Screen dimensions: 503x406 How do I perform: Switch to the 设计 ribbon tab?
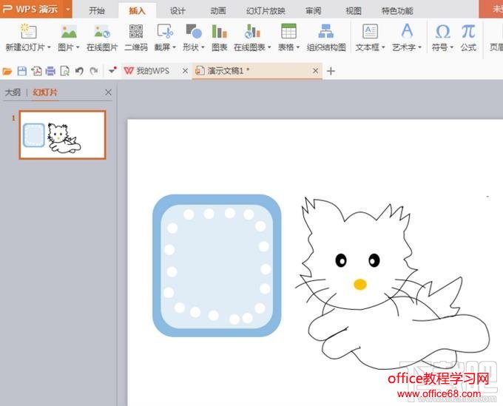[x=178, y=10]
